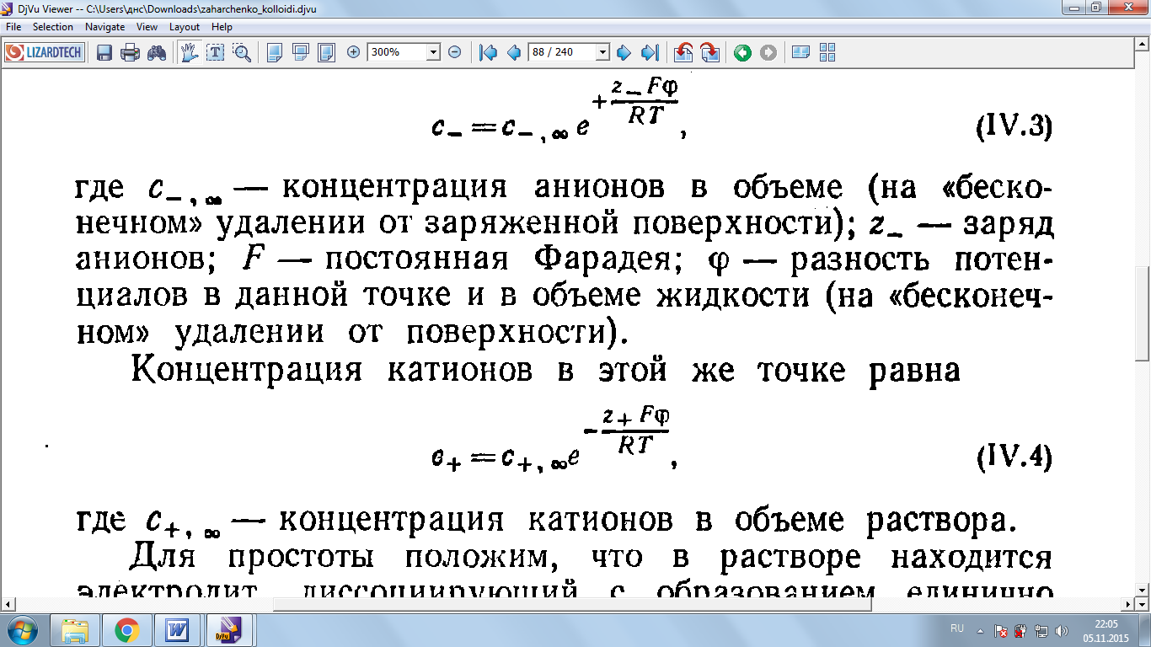Open the Selection menu
Viewport: 1151px width, 647px height.
pos(53,27)
